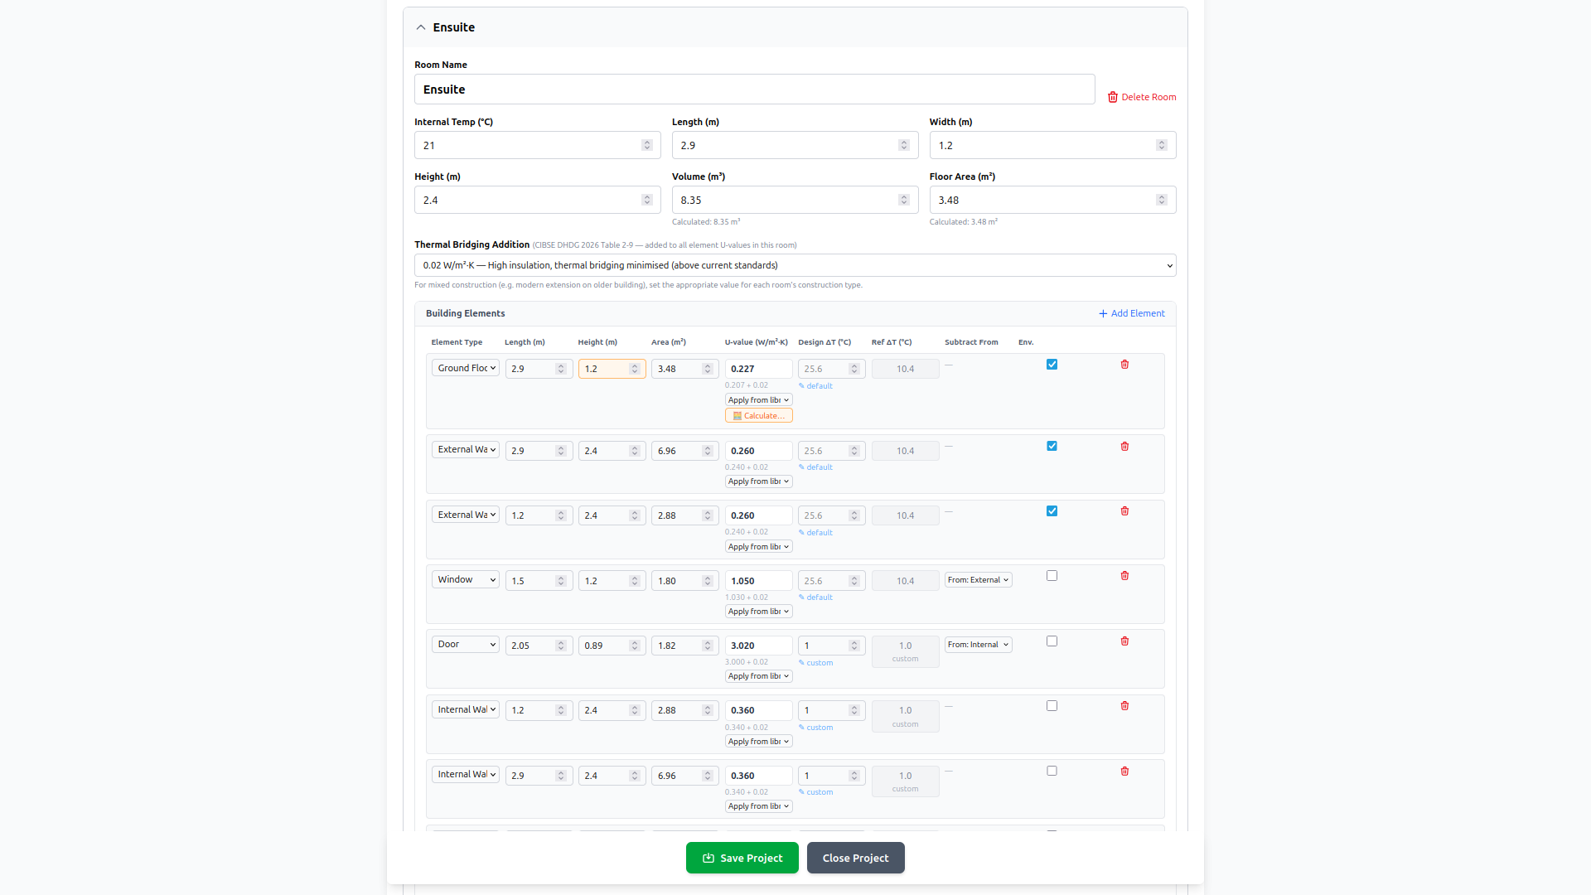Click pencil default icon on Window ΔT
1591x895 pixels.
(801, 597)
